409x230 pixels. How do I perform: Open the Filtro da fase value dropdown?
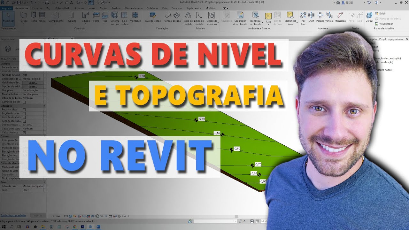tap(34, 186)
